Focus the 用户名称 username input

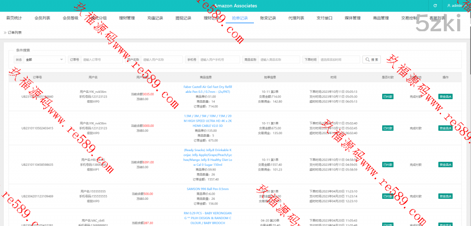point(161,59)
